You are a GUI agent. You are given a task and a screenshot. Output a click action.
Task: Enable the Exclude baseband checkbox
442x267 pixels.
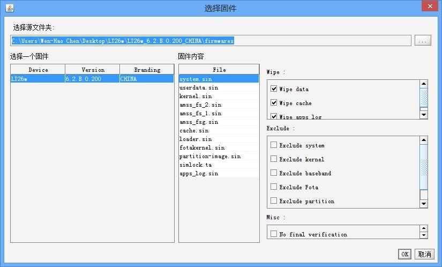point(274,173)
